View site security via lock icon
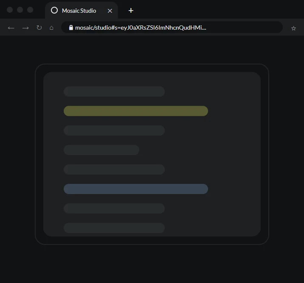Viewport: 304px width, 283px height. click(71, 28)
